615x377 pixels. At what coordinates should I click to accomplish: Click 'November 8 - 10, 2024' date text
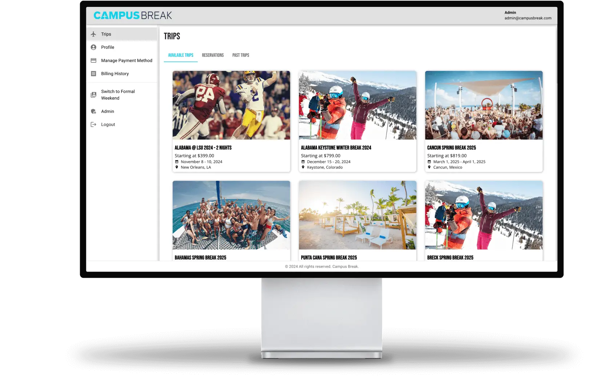pos(201,162)
